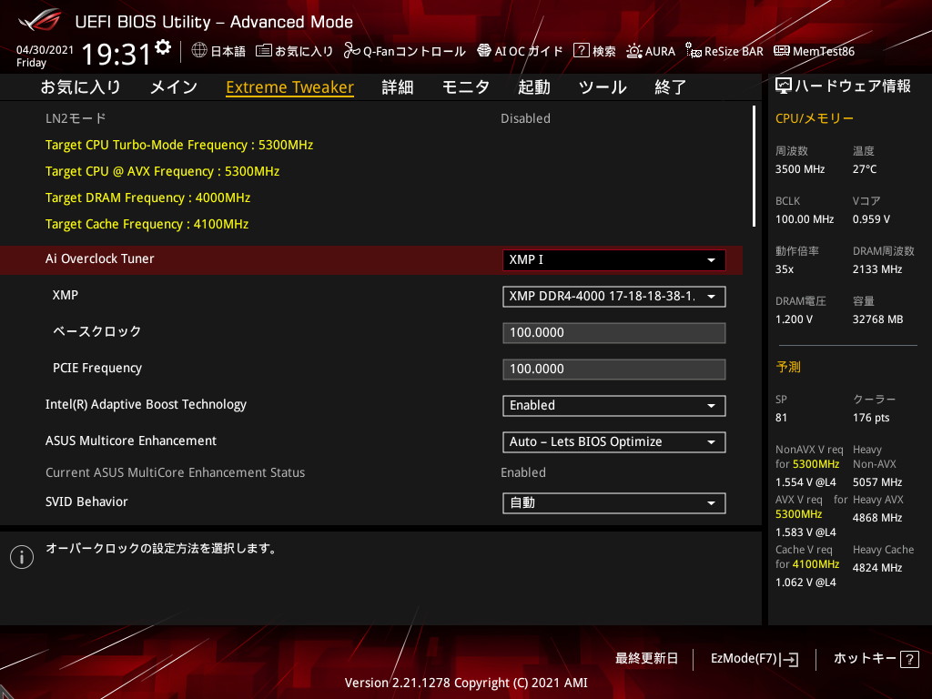The height and width of the screenshot is (699, 932).
Task: Click EzMode(F7) button
Action: click(755, 659)
